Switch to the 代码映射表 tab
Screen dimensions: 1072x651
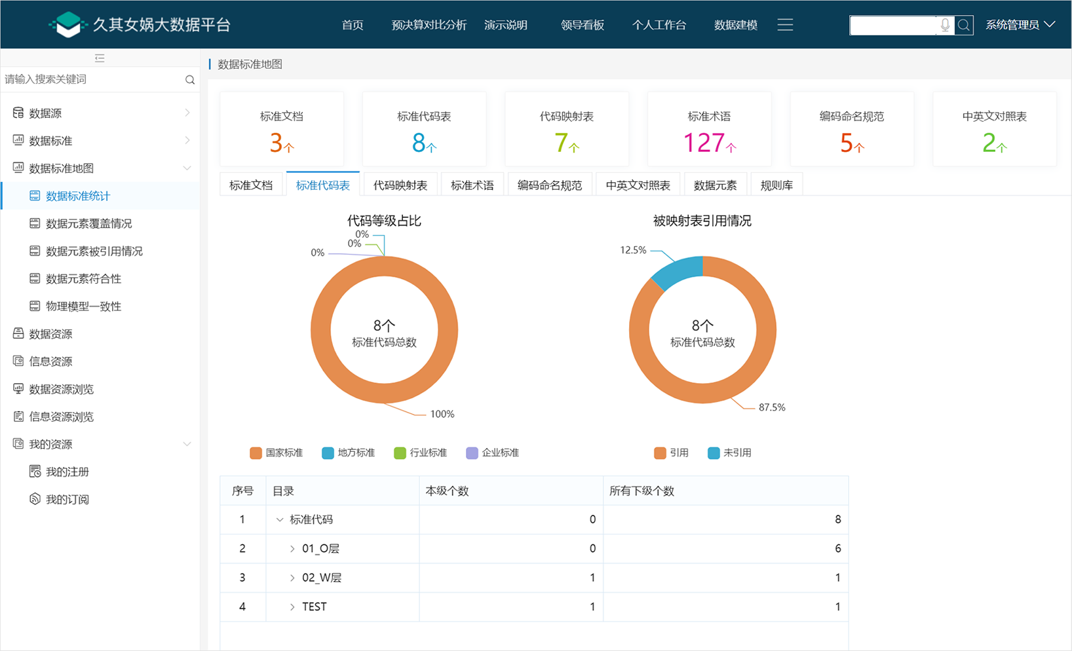click(400, 185)
